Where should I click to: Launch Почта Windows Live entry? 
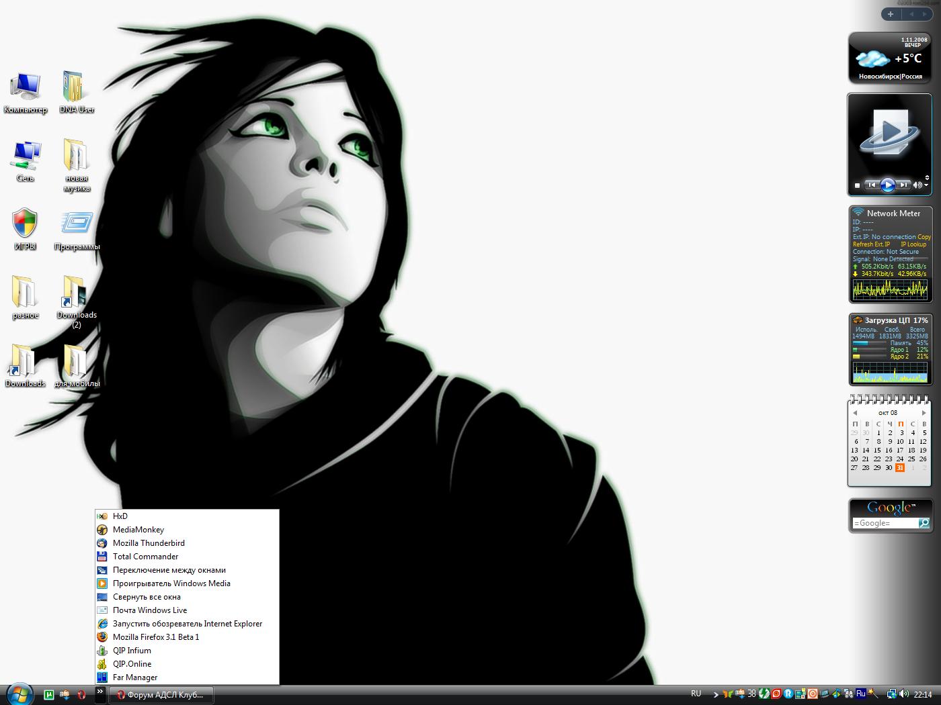click(187, 610)
